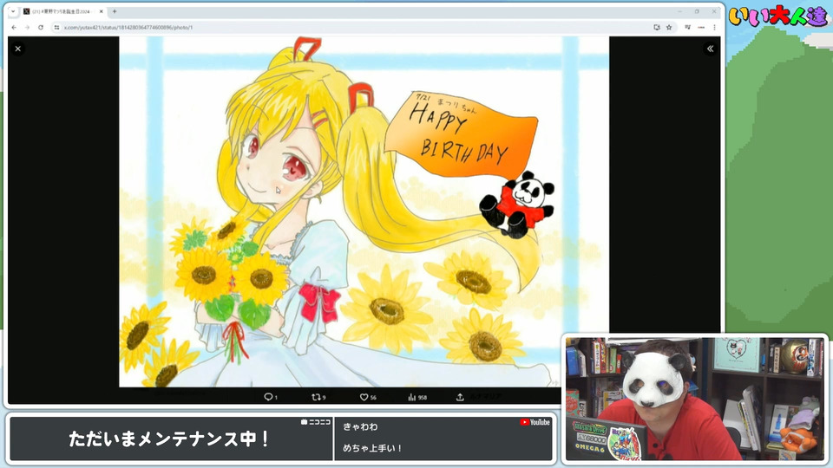This screenshot has height=468, width=833.
Task: Bookmark this page with the star icon
Action: pyautogui.click(x=669, y=27)
